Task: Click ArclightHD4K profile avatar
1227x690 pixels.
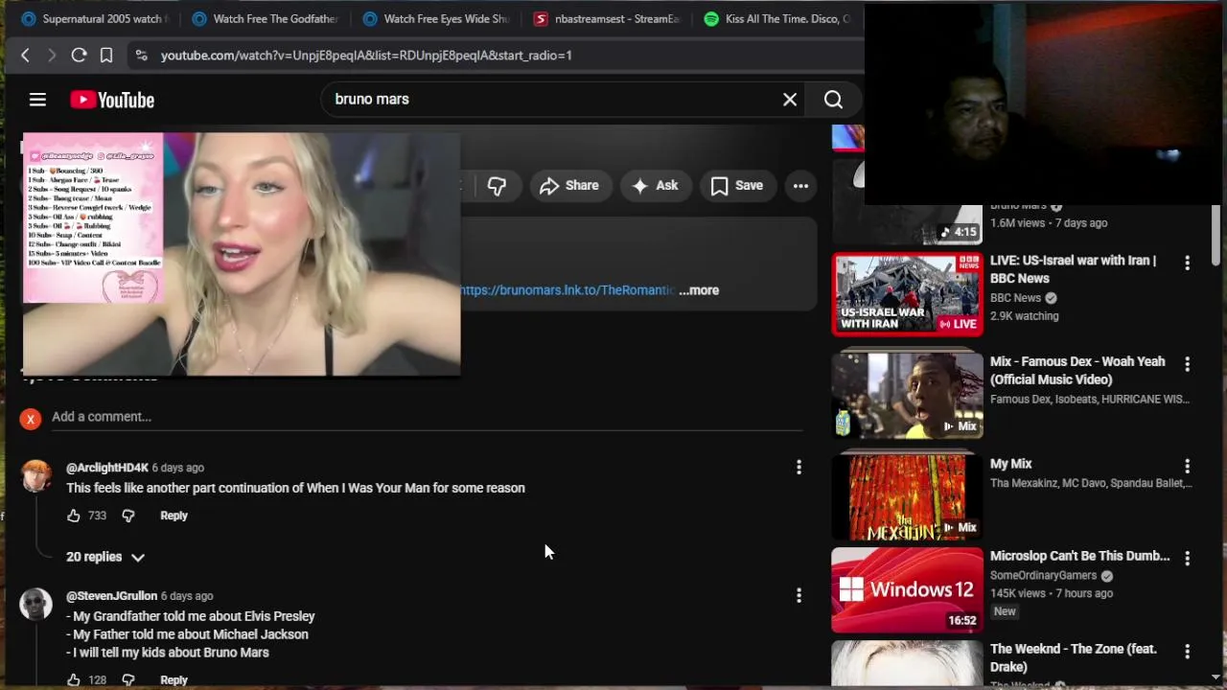Action: pyautogui.click(x=36, y=476)
